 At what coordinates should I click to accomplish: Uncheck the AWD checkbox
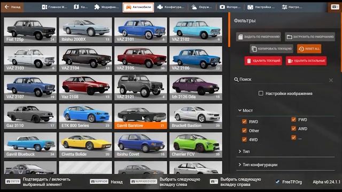pyautogui.click(x=293, y=129)
